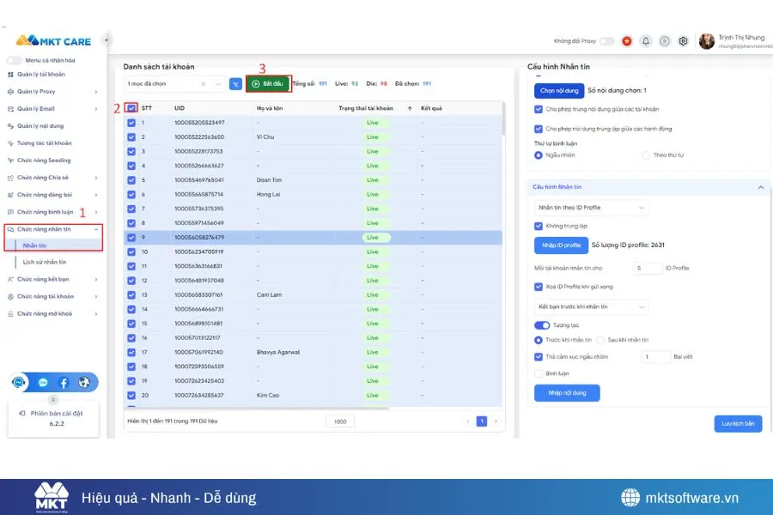Click the Facebook icon near sidebar bottom
The width and height of the screenshot is (773, 515).
[x=64, y=382]
